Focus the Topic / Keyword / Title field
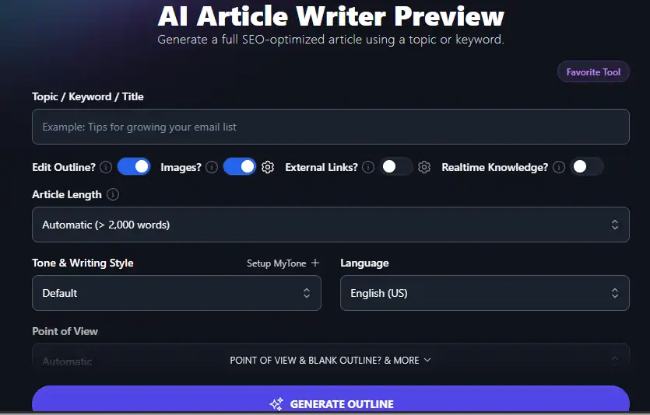Image resolution: width=650 pixels, height=415 pixels. click(x=331, y=127)
